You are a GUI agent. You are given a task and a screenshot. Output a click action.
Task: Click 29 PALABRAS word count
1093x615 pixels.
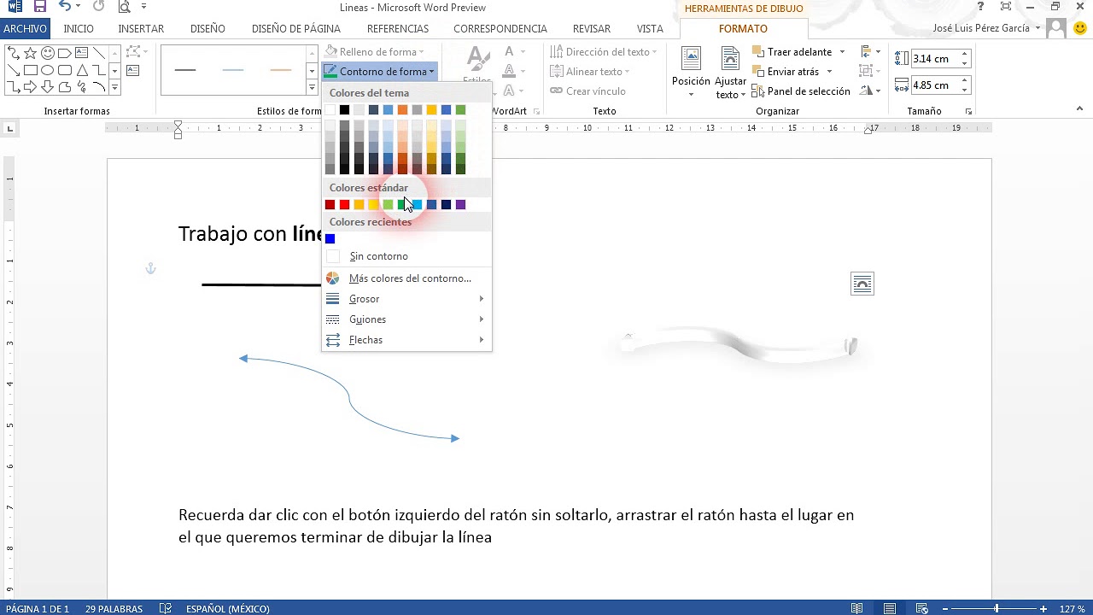[114, 608]
